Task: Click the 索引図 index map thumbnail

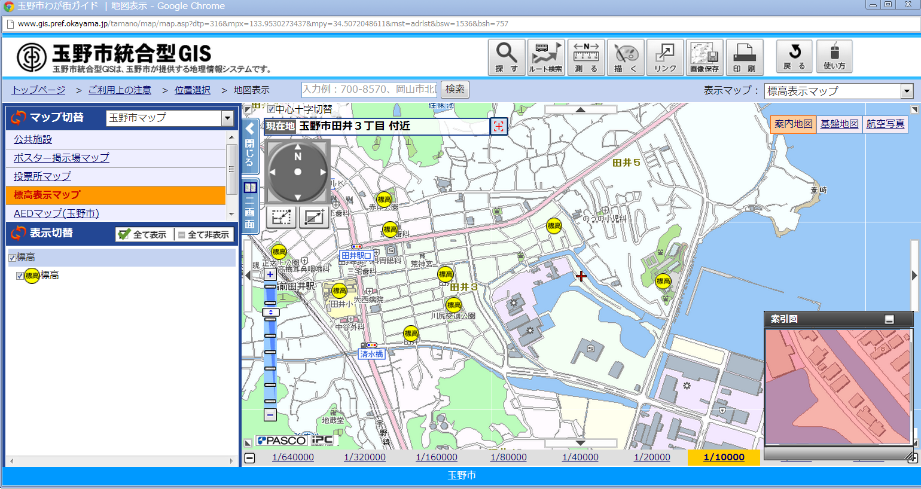Action: coord(838,386)
